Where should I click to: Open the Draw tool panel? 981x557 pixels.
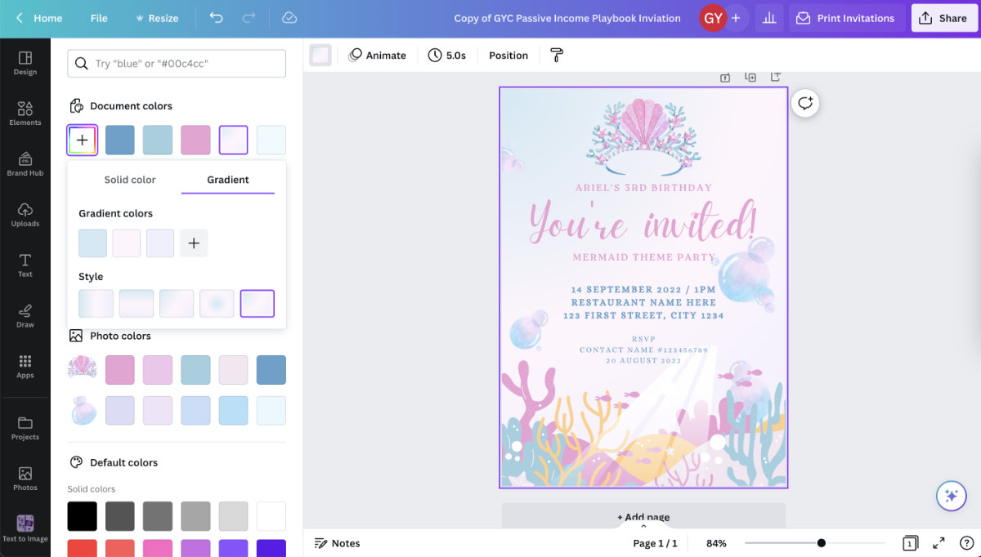pyautogui.click(x=25, y=316)
